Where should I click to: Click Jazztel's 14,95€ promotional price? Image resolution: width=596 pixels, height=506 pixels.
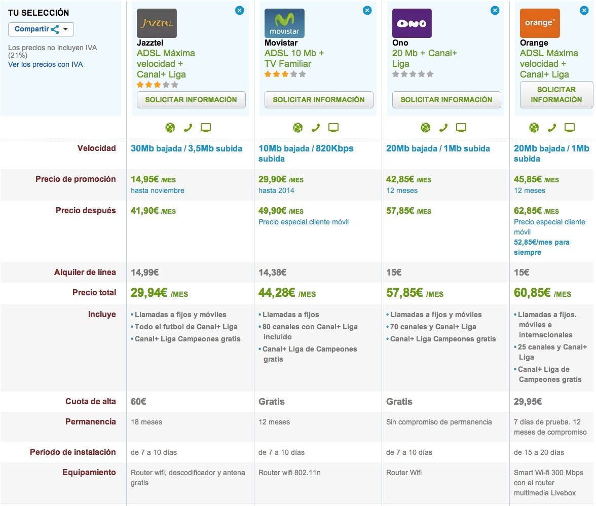click(x=153, y=179)
